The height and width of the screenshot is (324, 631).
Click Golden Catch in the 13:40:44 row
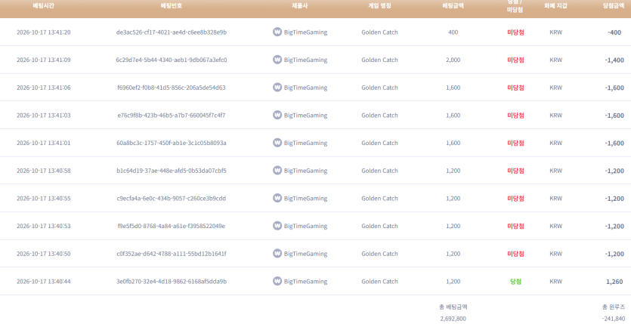379,282
